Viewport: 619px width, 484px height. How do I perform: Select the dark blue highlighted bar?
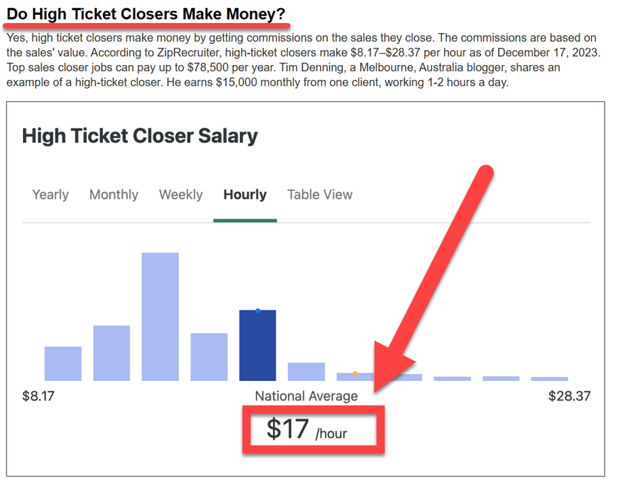point(257,346)
